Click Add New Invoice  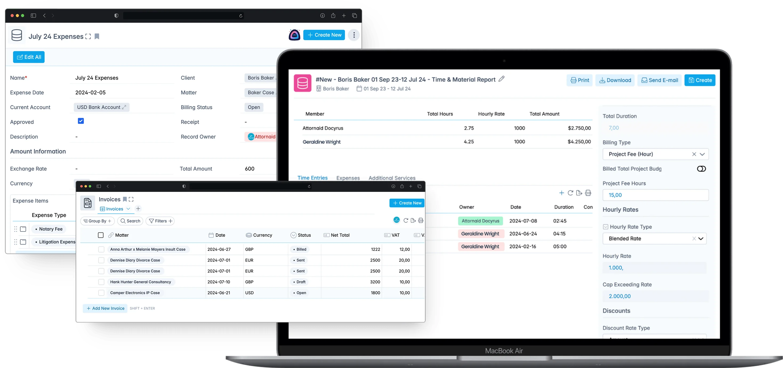pos(105,308)
